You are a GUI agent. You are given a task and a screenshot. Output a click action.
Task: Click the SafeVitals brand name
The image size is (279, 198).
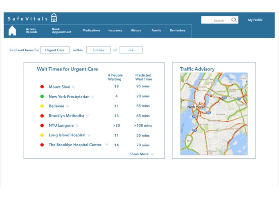(28, 19)
